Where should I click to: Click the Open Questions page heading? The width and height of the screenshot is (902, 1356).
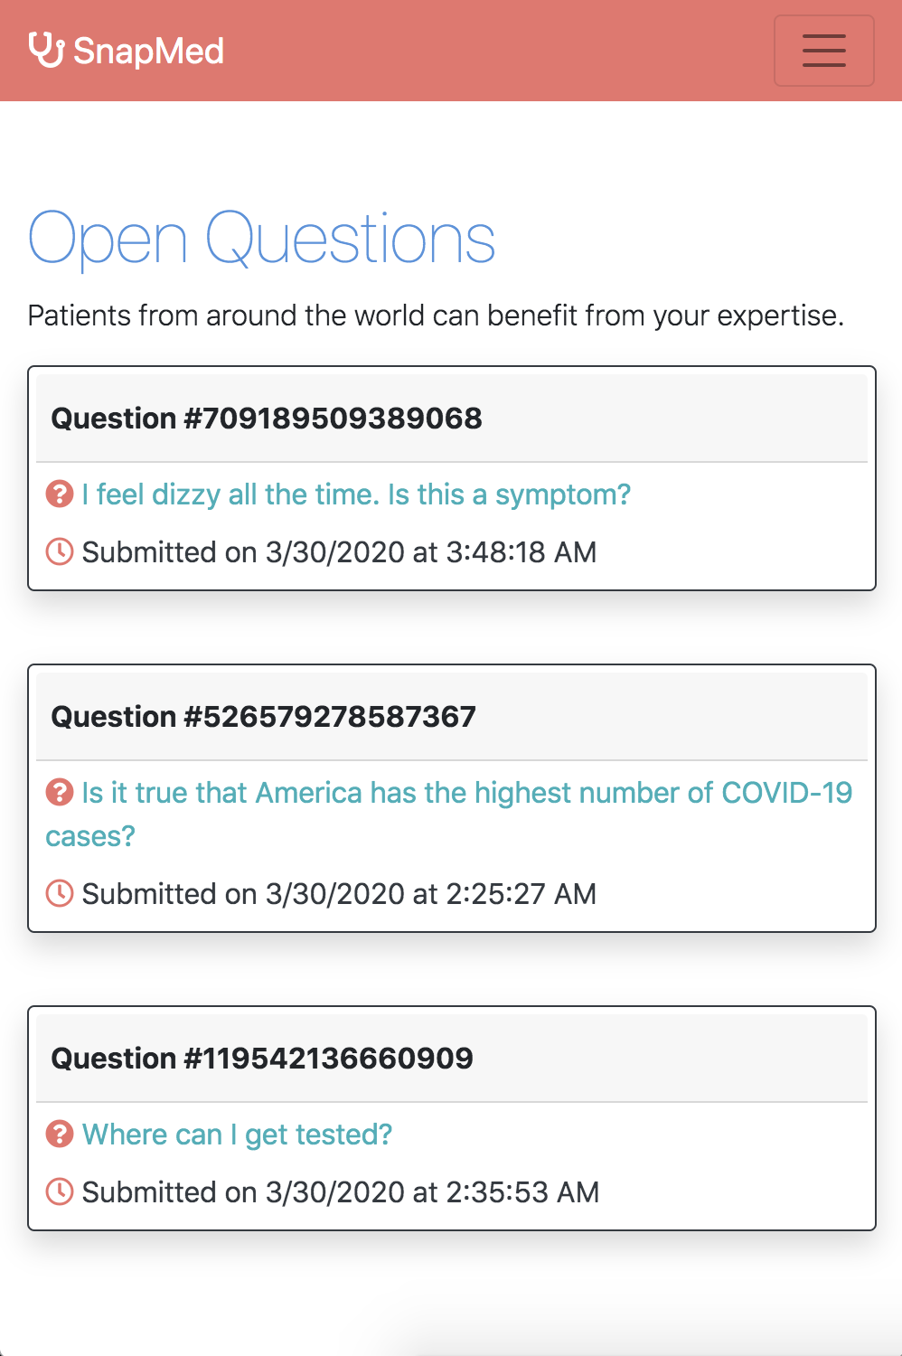tap(262, 239)
